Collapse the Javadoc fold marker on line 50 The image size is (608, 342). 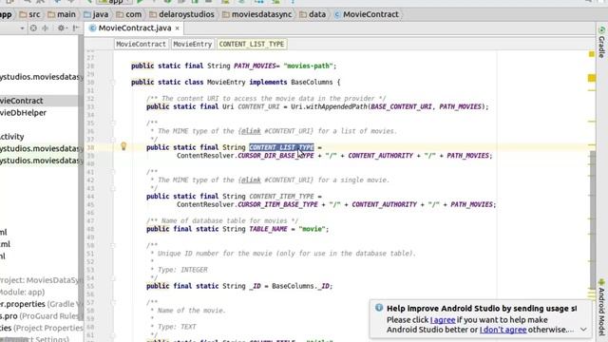[112, 245]
